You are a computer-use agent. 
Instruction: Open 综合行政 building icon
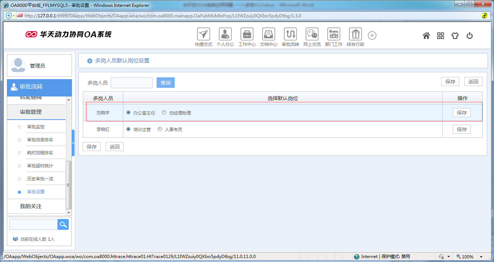coord(355,34)
